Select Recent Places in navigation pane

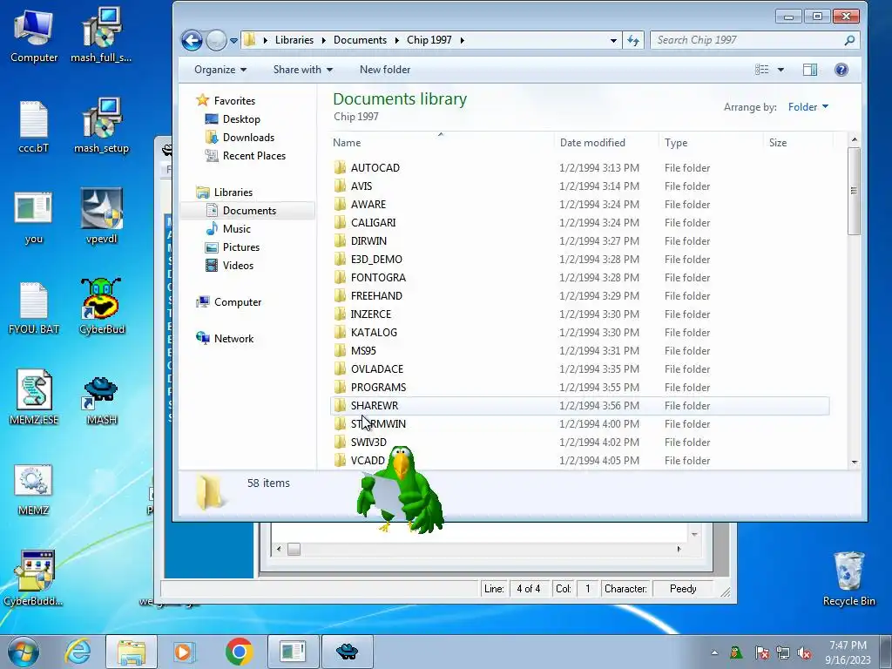pyautogui.click(x=253, y=155)
